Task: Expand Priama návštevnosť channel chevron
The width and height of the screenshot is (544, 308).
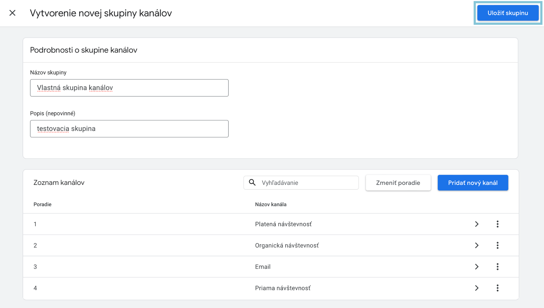Action: click(477, 288)
